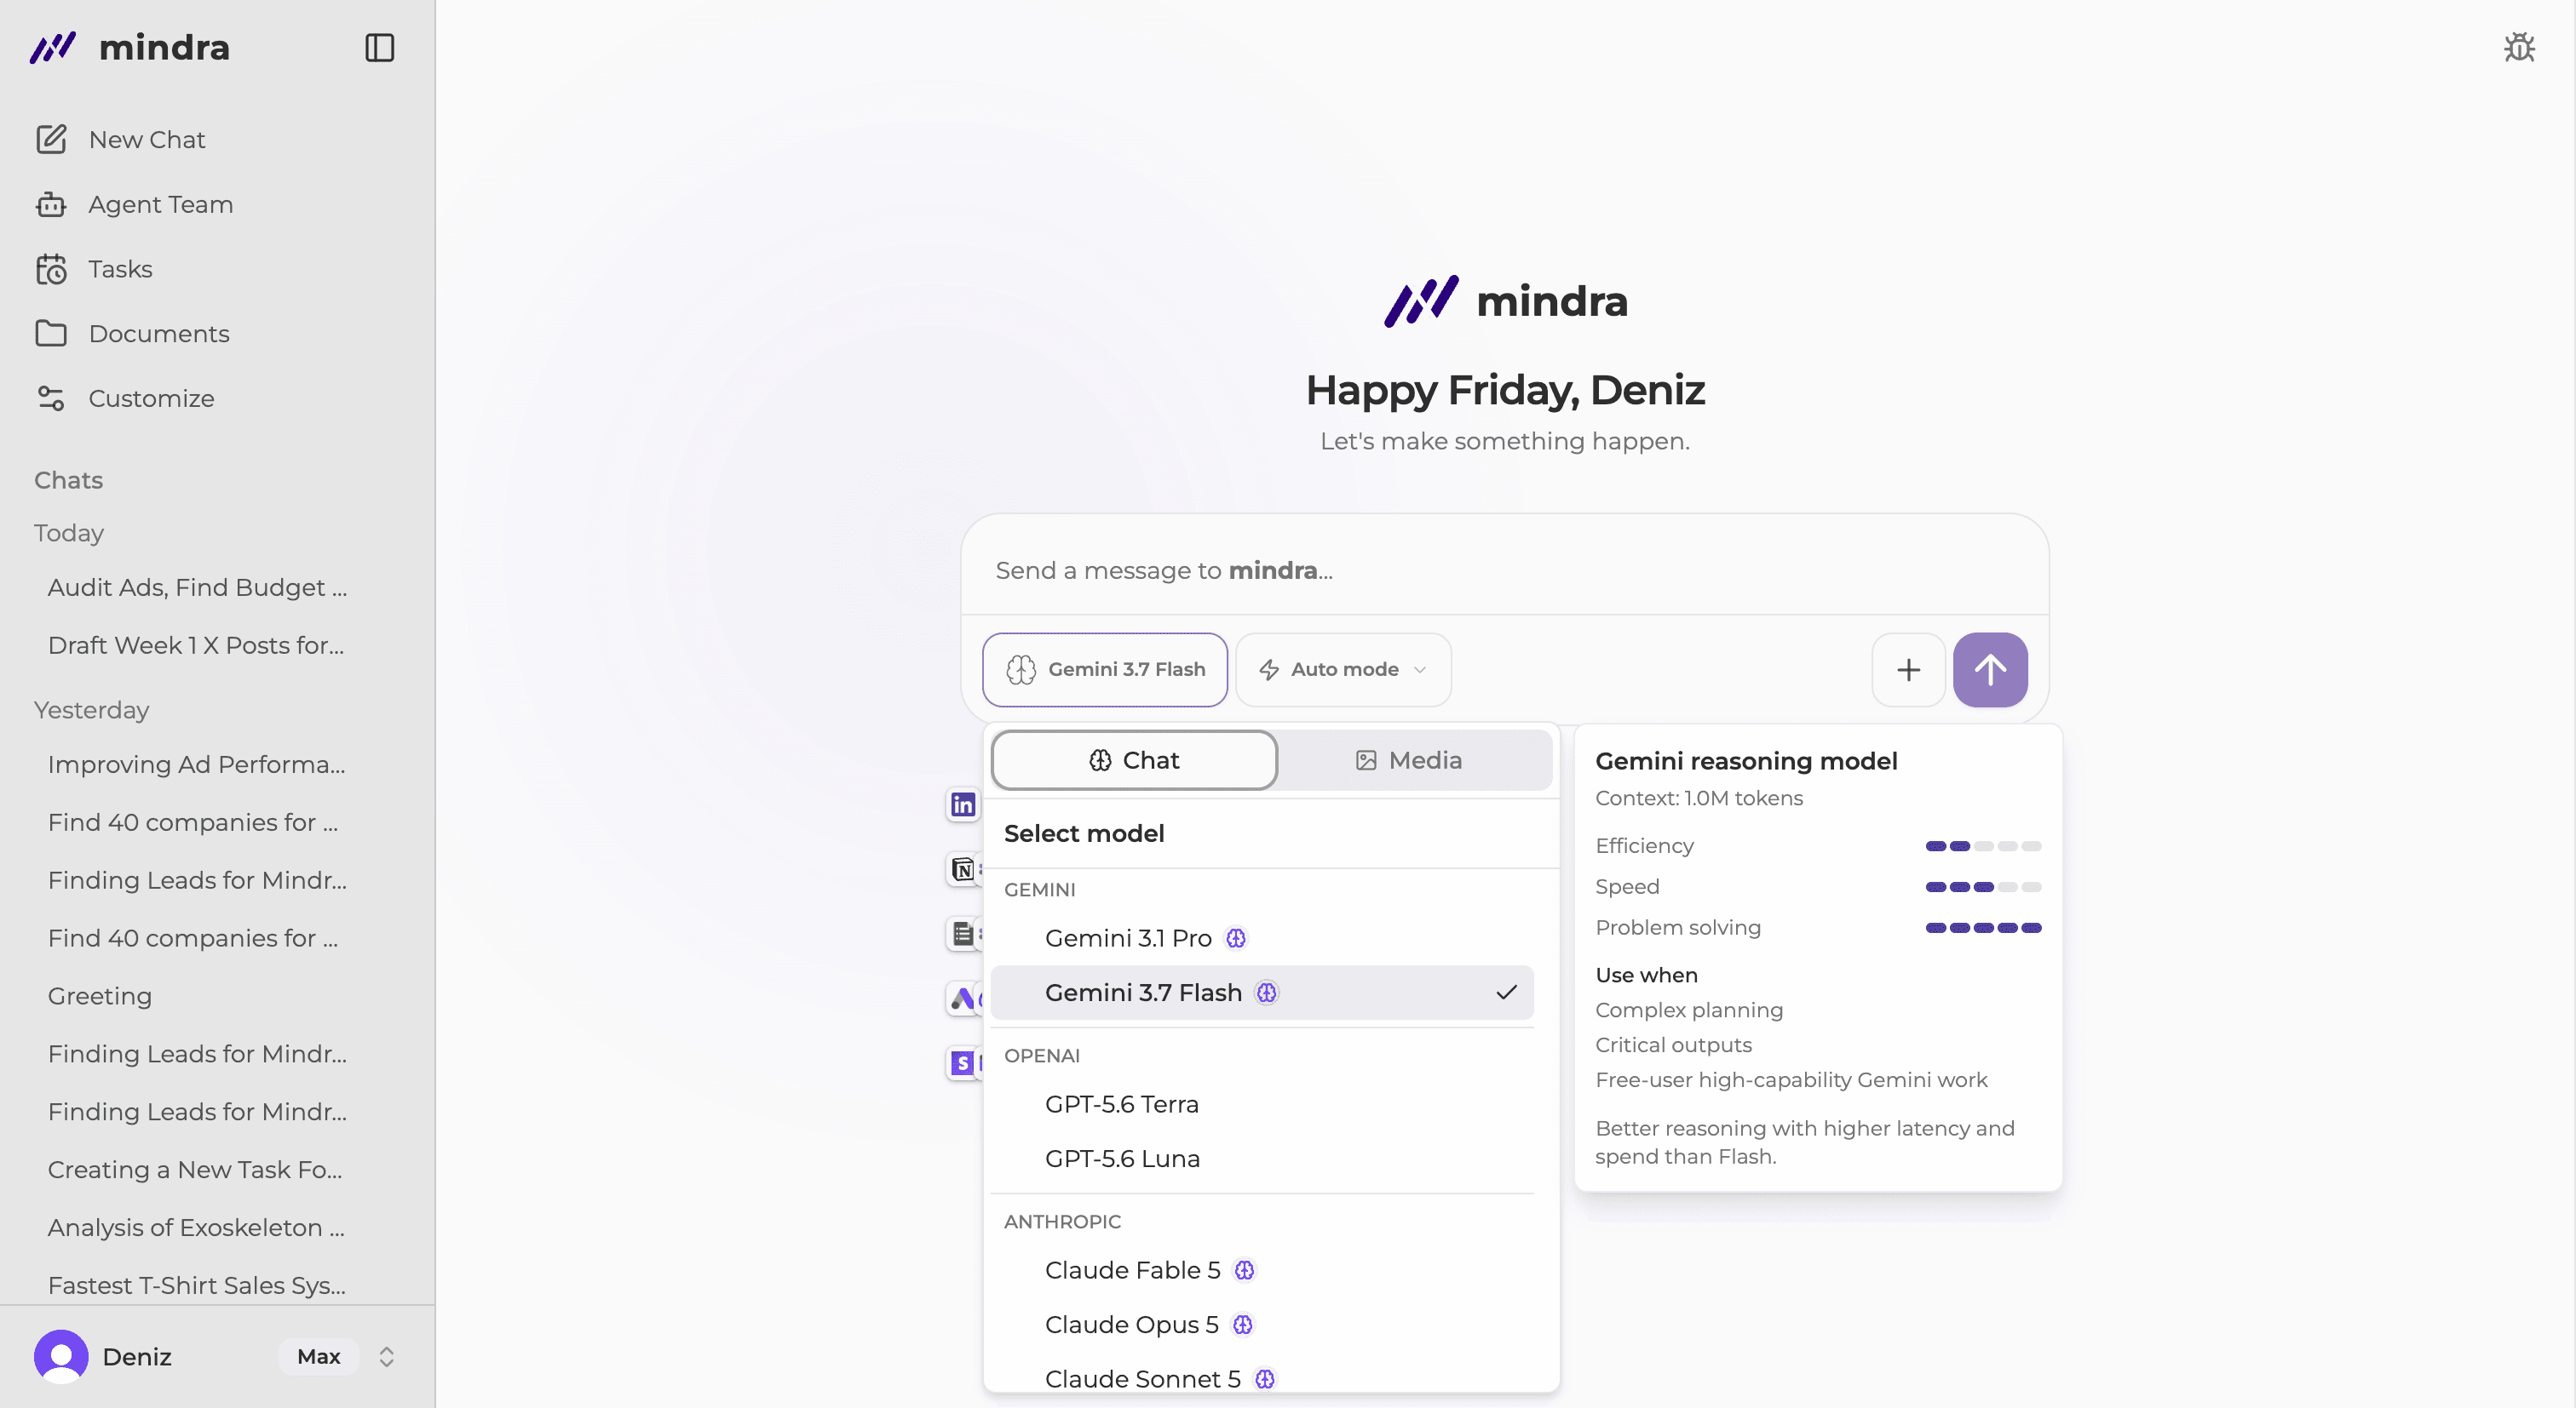Click the Agent Team robot icon
This screenshot has width=2576, height=1408.
tap(51, 203)
